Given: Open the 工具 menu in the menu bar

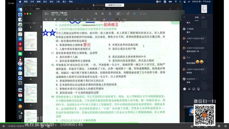Looking at the screenshot, I should pos(58,2).
